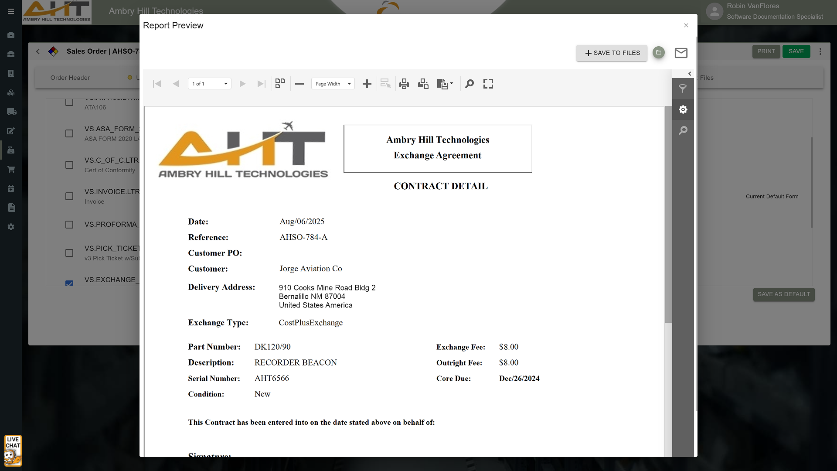Screen dimensions: 837x471
Task: Check the VS.C_OF_C.LTR checkbox
Action: [x=69, y=165]
